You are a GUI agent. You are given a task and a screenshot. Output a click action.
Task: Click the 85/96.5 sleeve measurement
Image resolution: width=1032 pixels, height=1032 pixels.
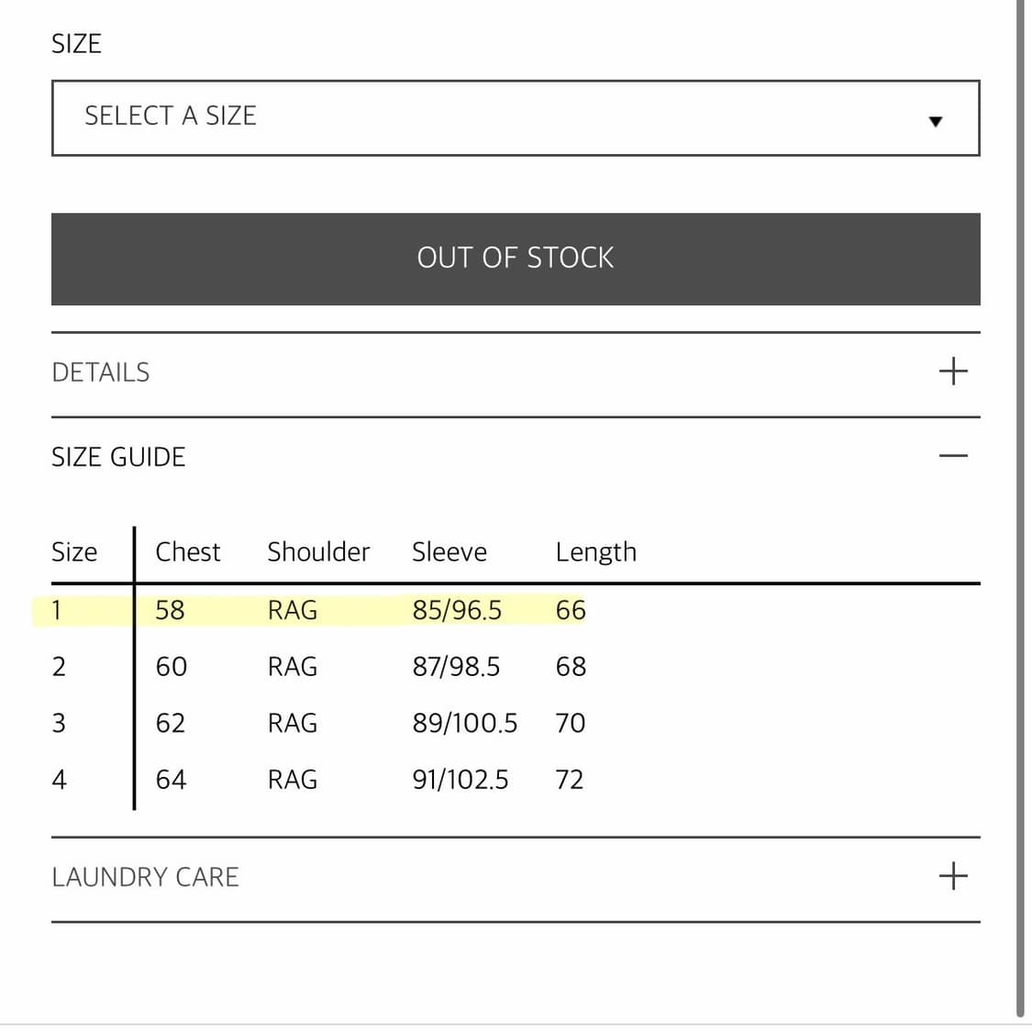pyautogui.click(x=457, y=610)
